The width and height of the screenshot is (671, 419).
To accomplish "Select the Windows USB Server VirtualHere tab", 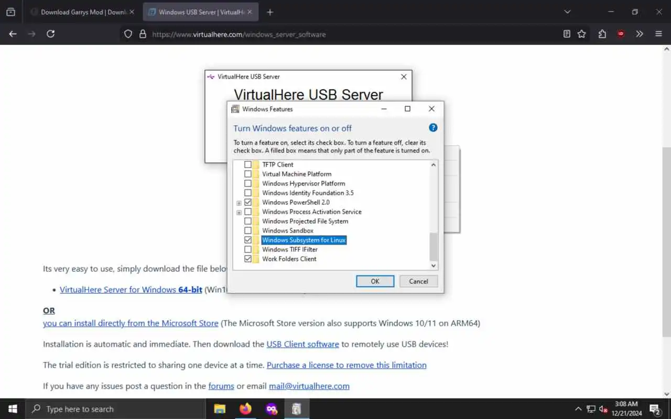I will [x=201, y=12].
